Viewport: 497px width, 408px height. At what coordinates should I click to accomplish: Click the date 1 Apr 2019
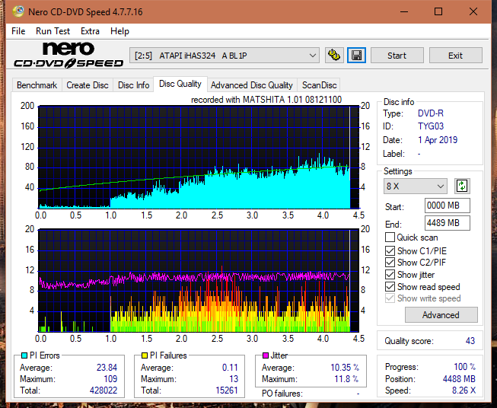438,140
